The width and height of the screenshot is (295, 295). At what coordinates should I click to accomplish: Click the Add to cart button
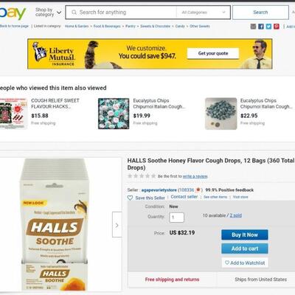[245, 249]
